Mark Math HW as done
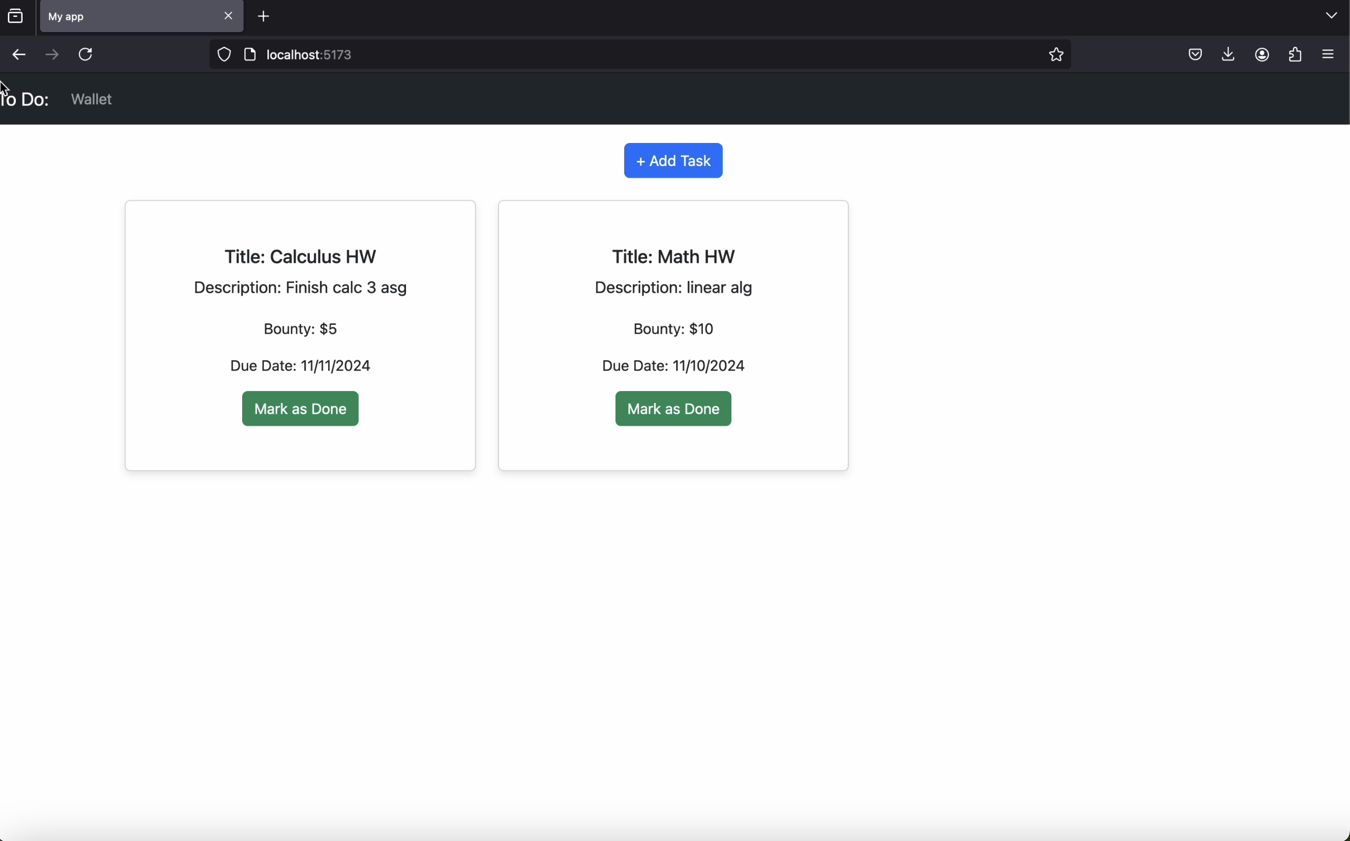The width and height of the screenshot is (1350, 841). 673,409
